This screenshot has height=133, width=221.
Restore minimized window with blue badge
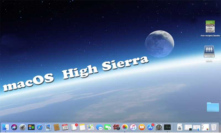197,128
